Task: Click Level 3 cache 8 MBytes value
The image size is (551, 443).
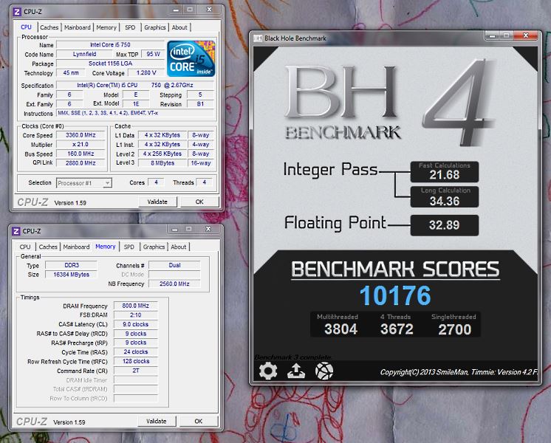Action: click(x=162, y=163)
